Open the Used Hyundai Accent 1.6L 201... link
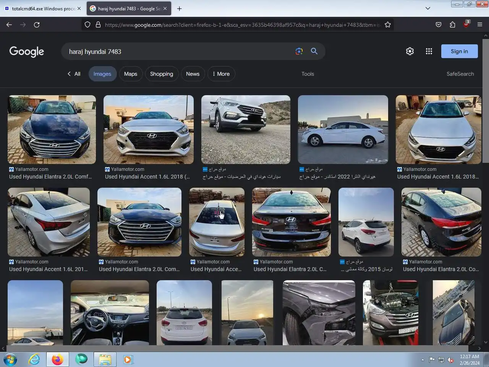The image size is (489, 367). [x=49, y=269]
